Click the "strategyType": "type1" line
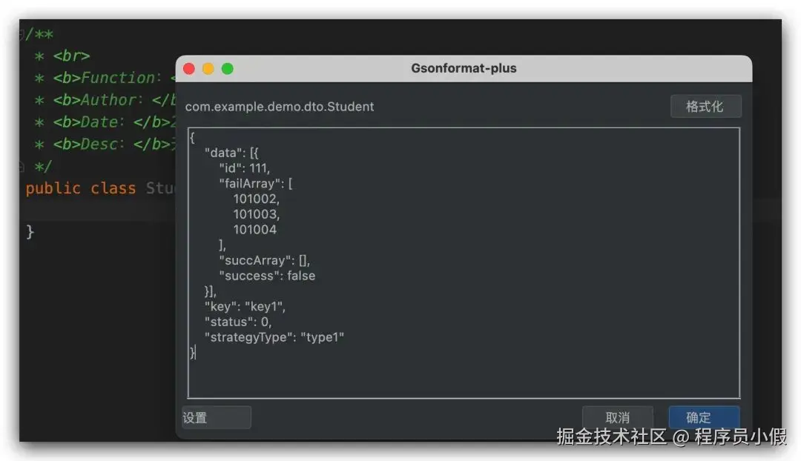Screen dimensions: 801x461 click(274, 337)
